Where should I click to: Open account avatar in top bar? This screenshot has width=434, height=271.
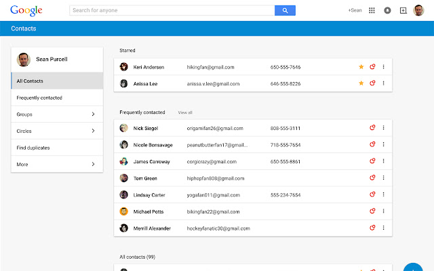click(x=418, y=10)
